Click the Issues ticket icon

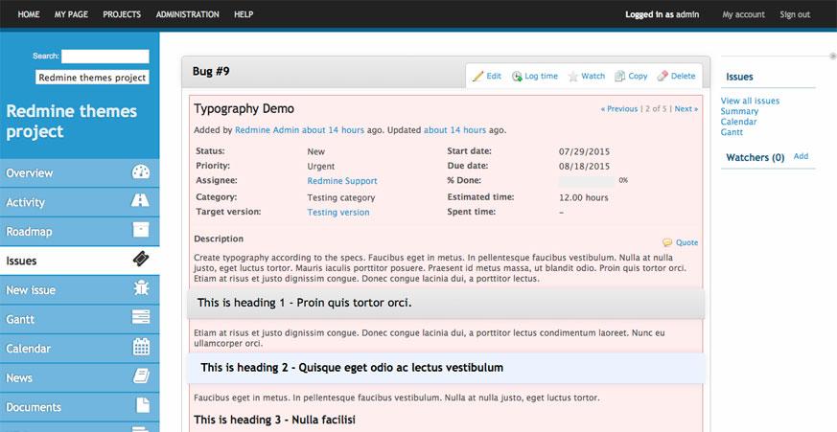141,260
